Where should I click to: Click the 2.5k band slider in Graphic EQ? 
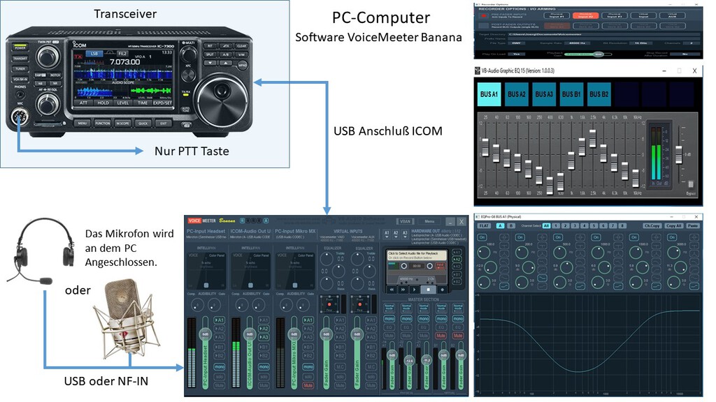coord(593,138)
